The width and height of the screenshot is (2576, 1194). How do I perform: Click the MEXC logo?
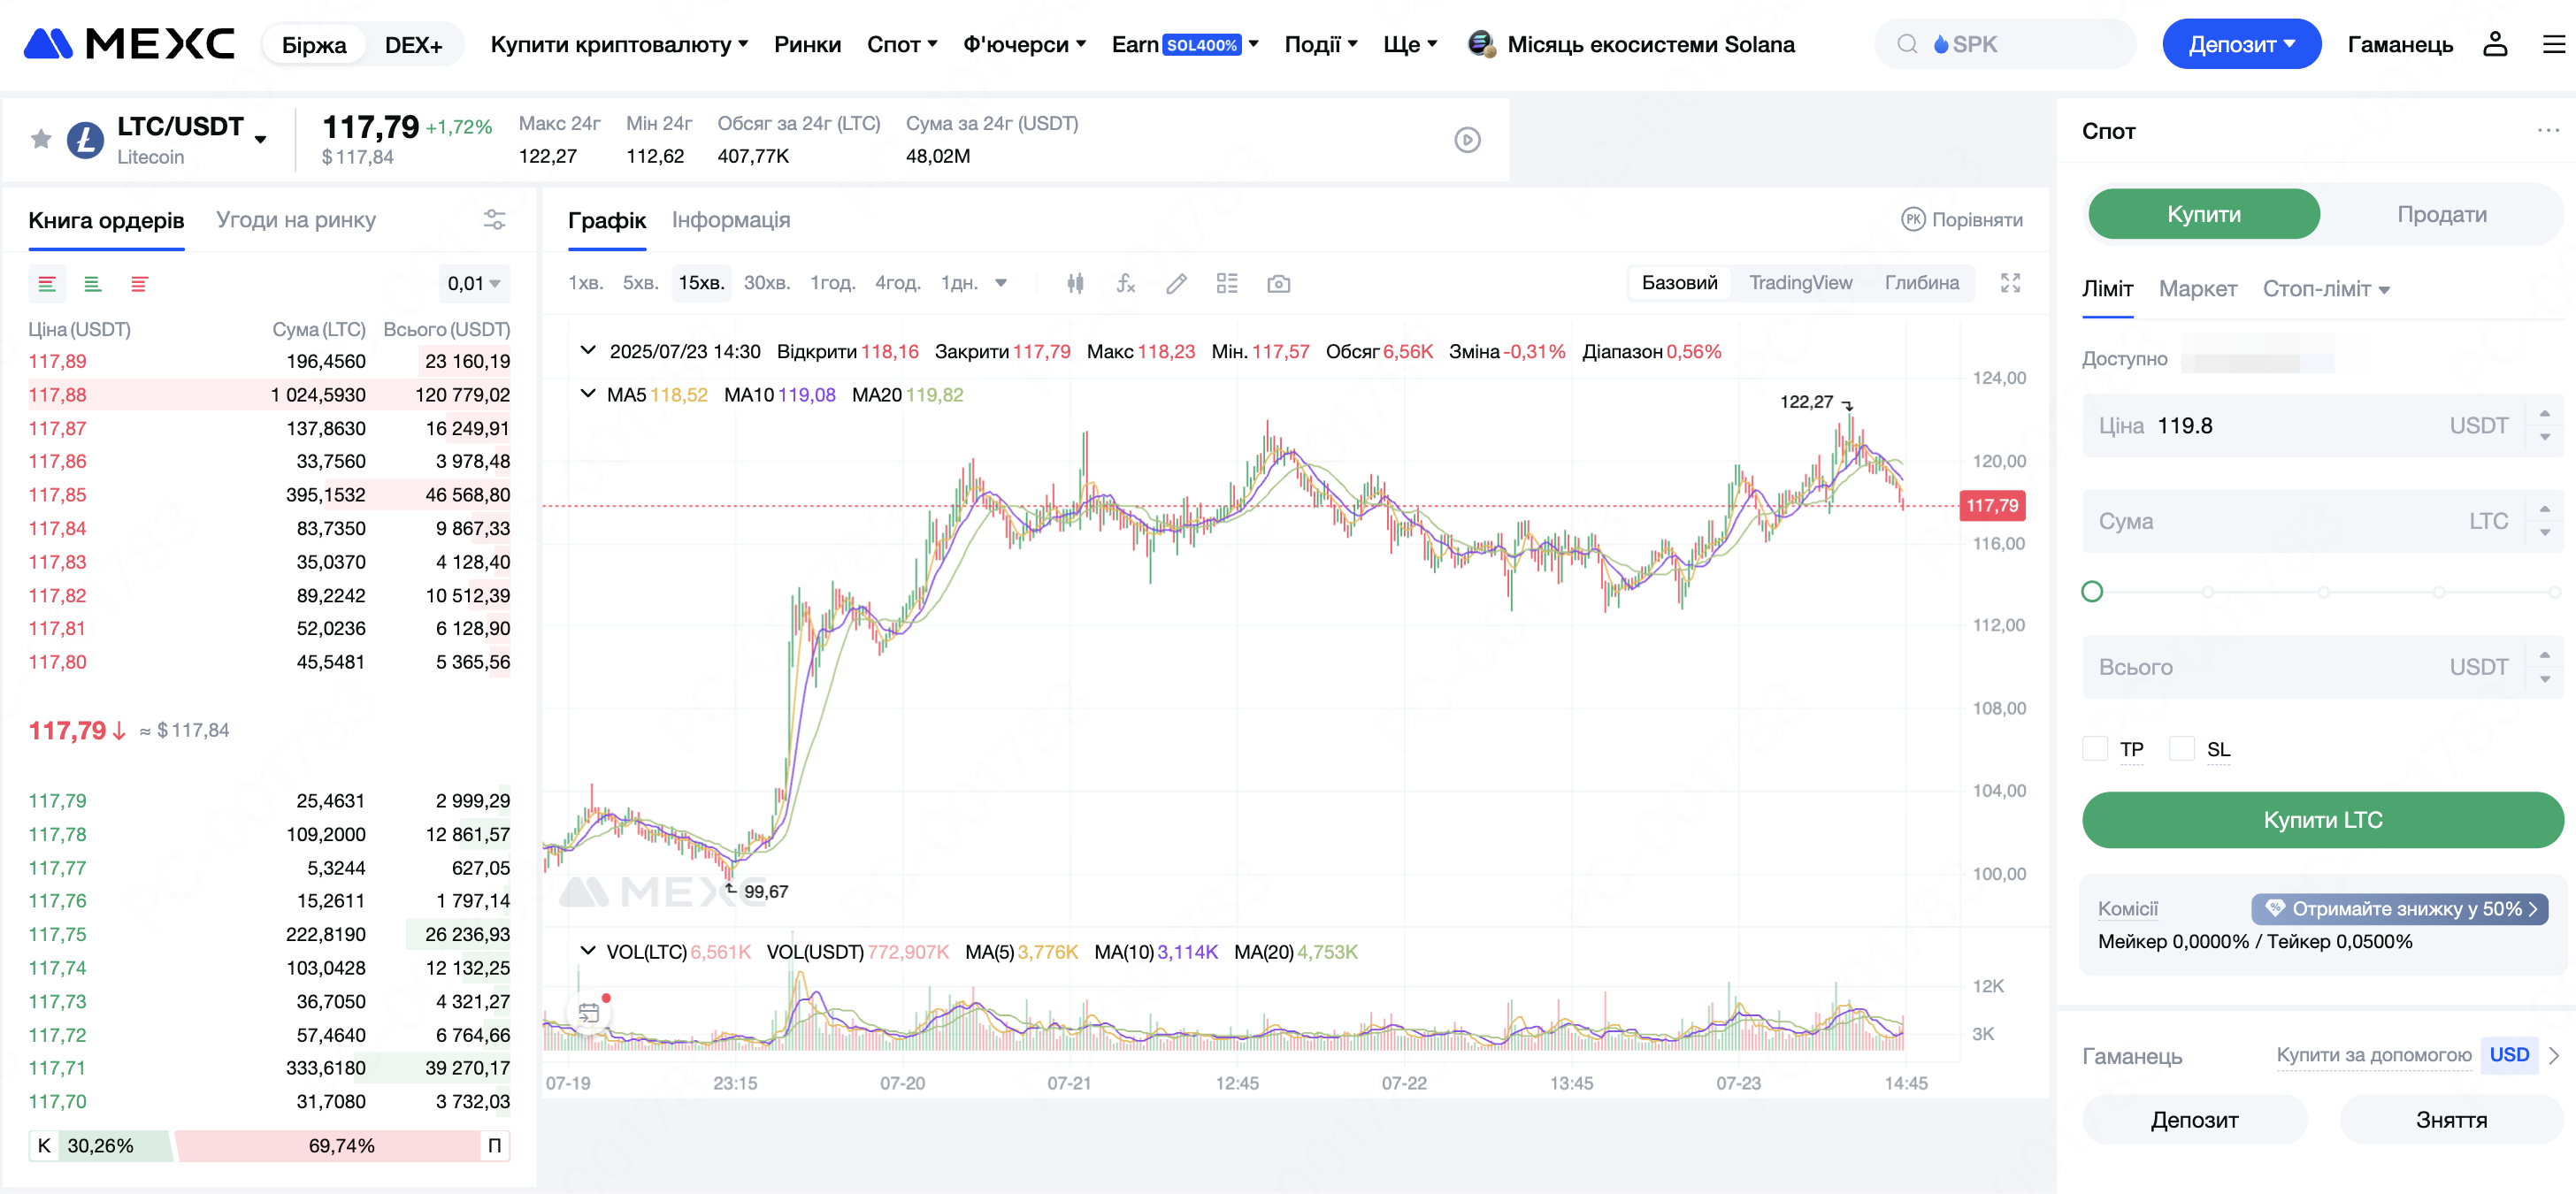click(x=129, y=44)
